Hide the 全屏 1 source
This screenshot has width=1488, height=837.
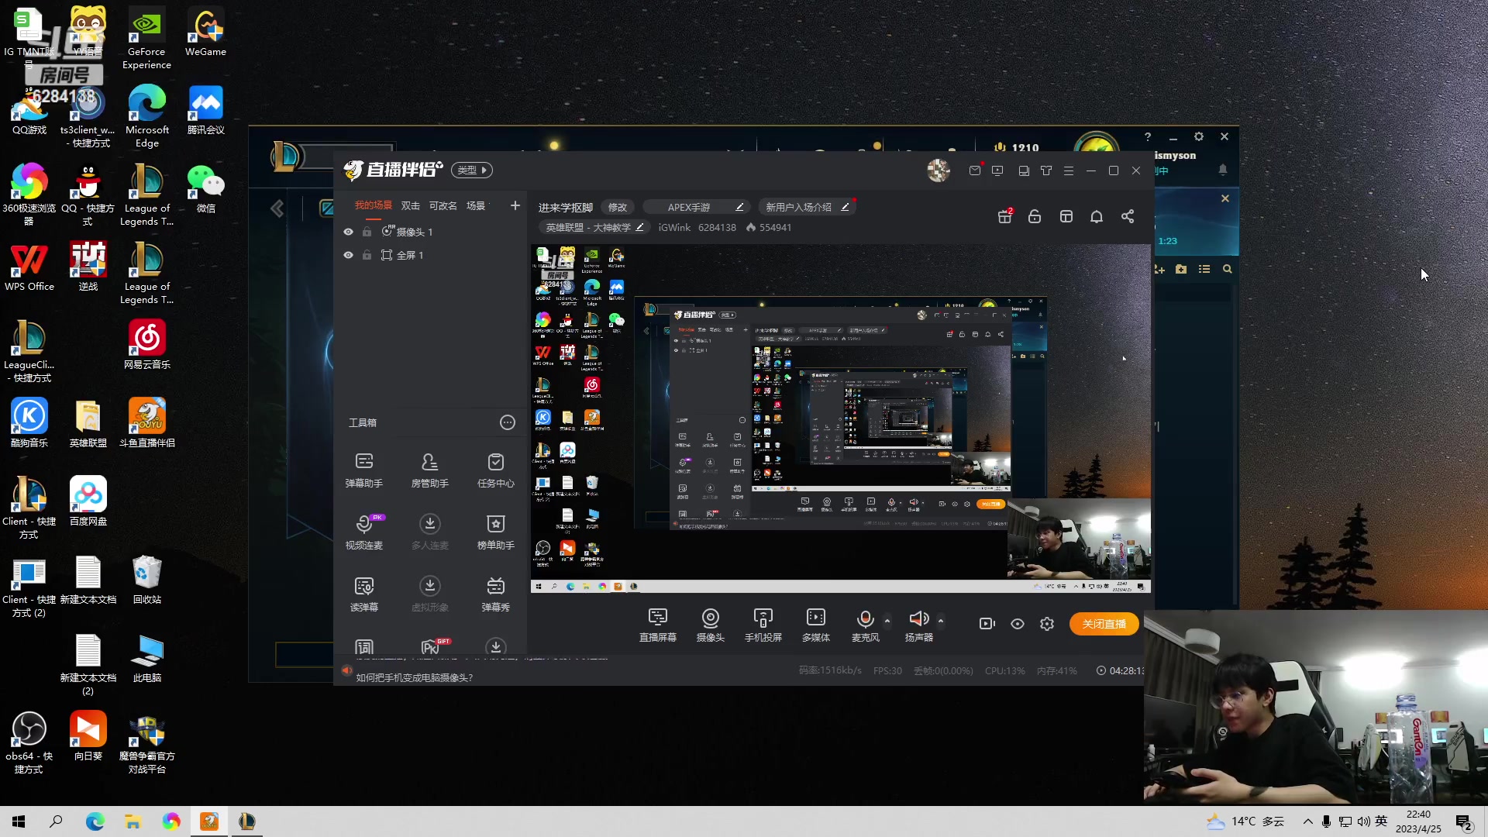pyautogui.click(x=348, y=255)
